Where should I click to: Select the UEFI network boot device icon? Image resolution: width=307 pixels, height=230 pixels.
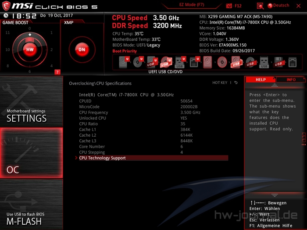(194, 62)
